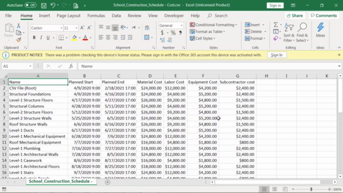Click the Save icon in title bar
Image resolution: width=343 pixels, height=193 pixels.
point(44,5)
